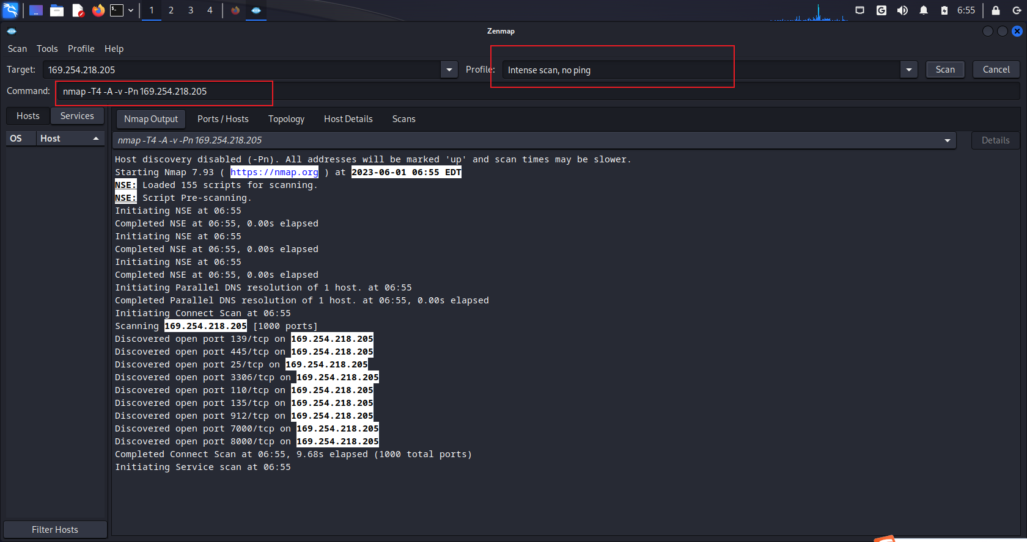Open the scan output selector combo box

coord(534,140)
